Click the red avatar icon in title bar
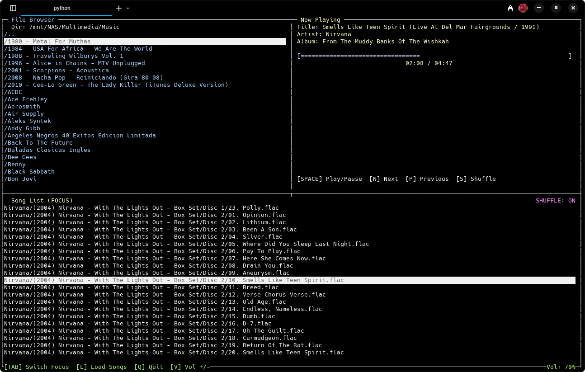 click(523, 8)
